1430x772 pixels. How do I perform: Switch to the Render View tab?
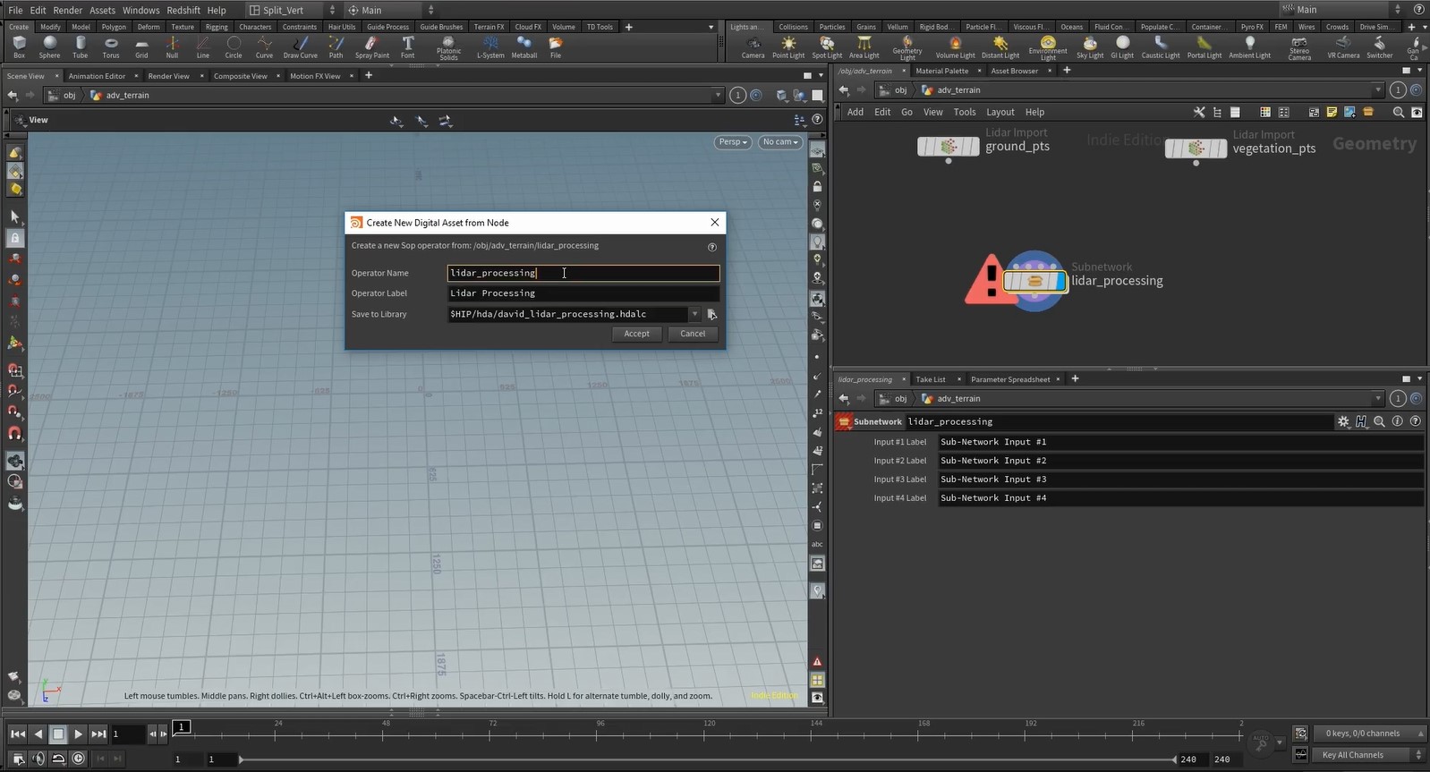168,76
